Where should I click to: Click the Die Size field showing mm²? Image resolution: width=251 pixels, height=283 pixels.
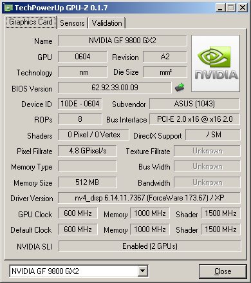pos(165,72)
